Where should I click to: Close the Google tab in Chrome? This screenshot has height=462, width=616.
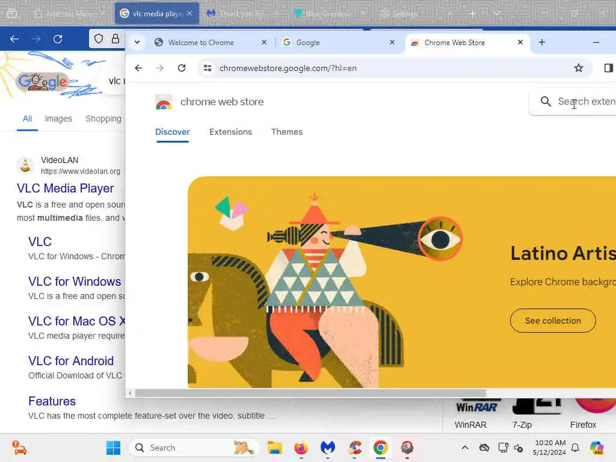tap(392, 42)
